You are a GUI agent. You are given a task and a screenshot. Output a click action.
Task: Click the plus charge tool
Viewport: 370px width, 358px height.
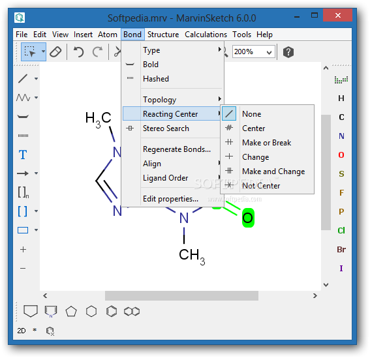23,249
